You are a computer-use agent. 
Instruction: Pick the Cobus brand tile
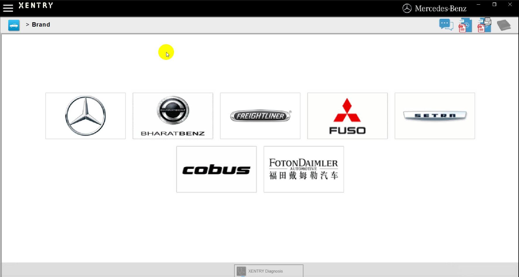[217, 169]
